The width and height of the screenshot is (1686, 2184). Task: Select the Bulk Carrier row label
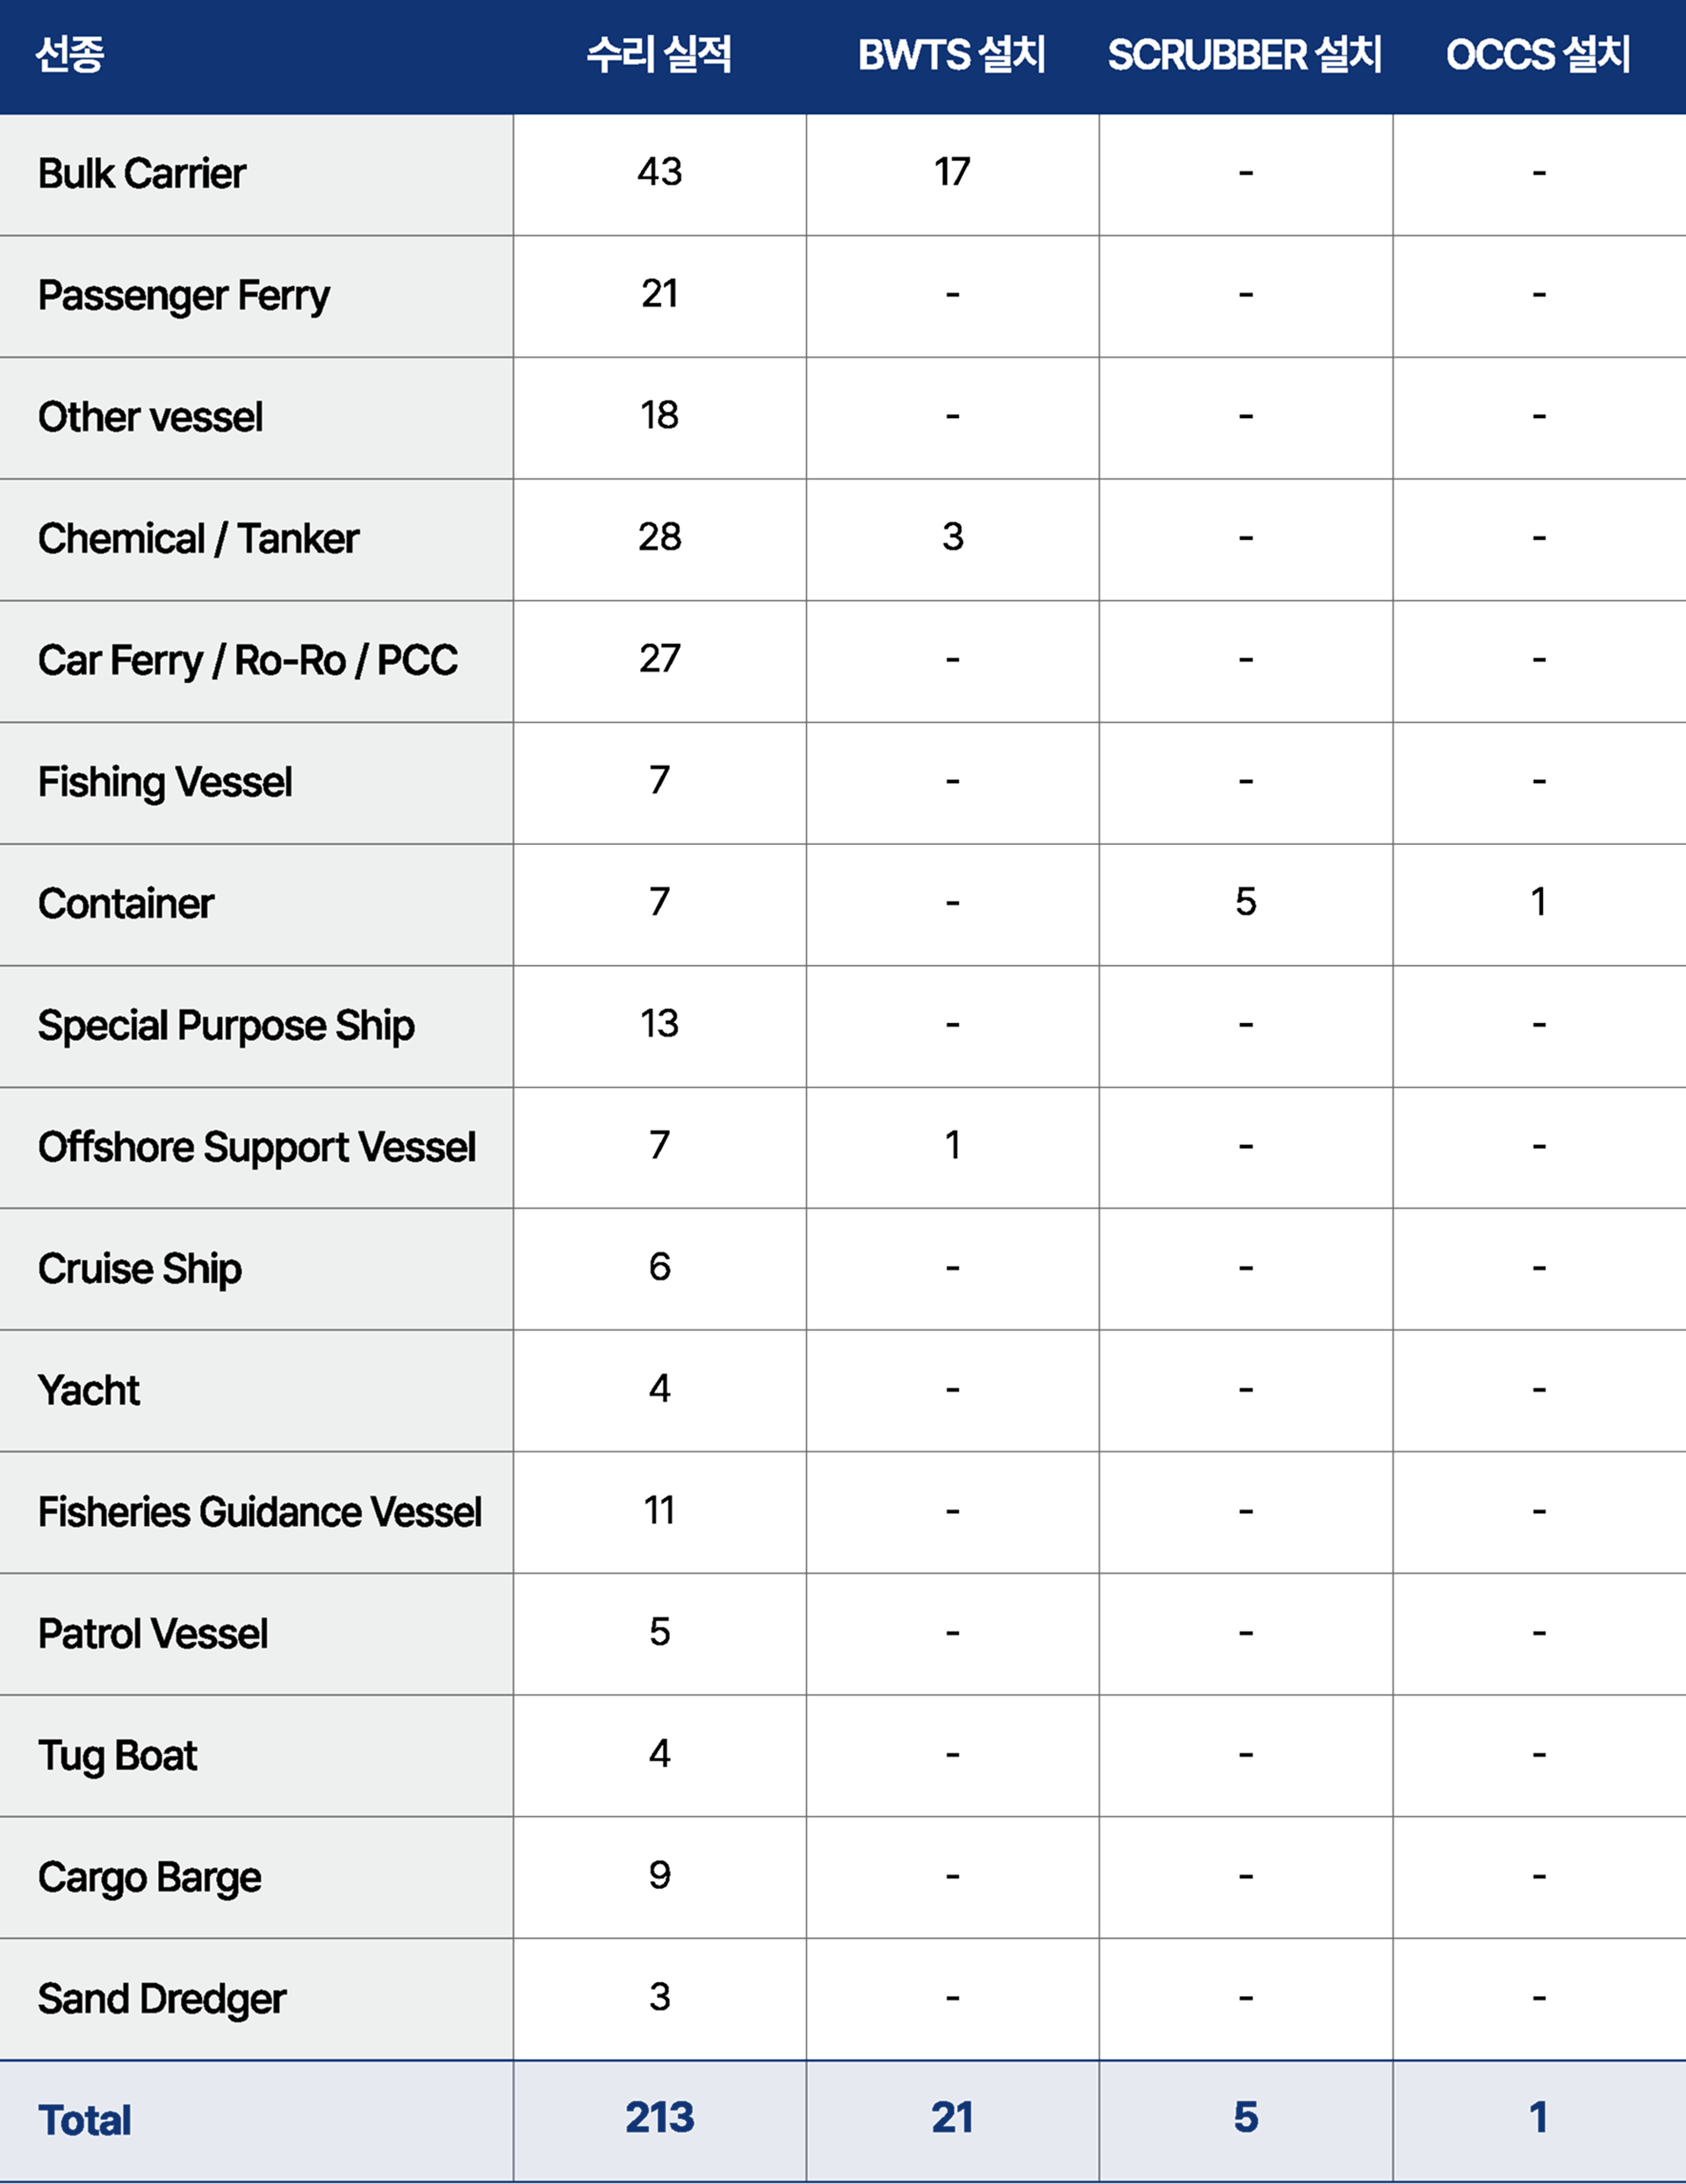pyautogui.click(x=142, y=174)
